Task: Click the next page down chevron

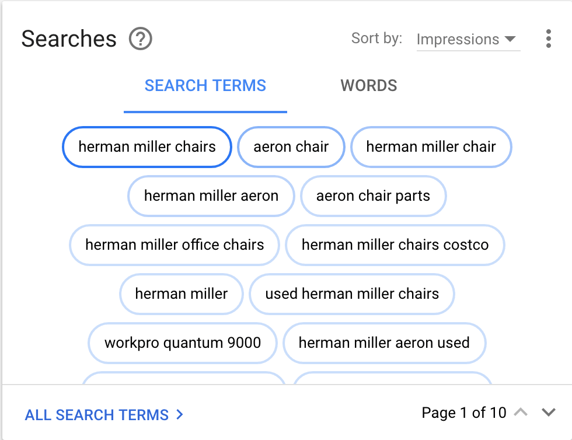Action: click(x=547, y=411)
